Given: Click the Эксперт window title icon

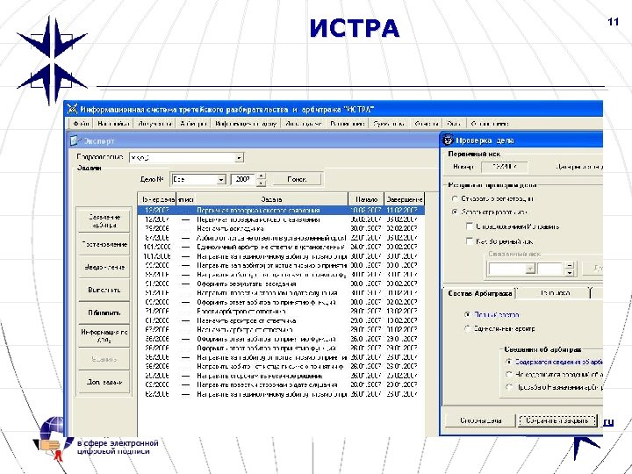Looking at the screenshot, I should [x=75, y=140].
